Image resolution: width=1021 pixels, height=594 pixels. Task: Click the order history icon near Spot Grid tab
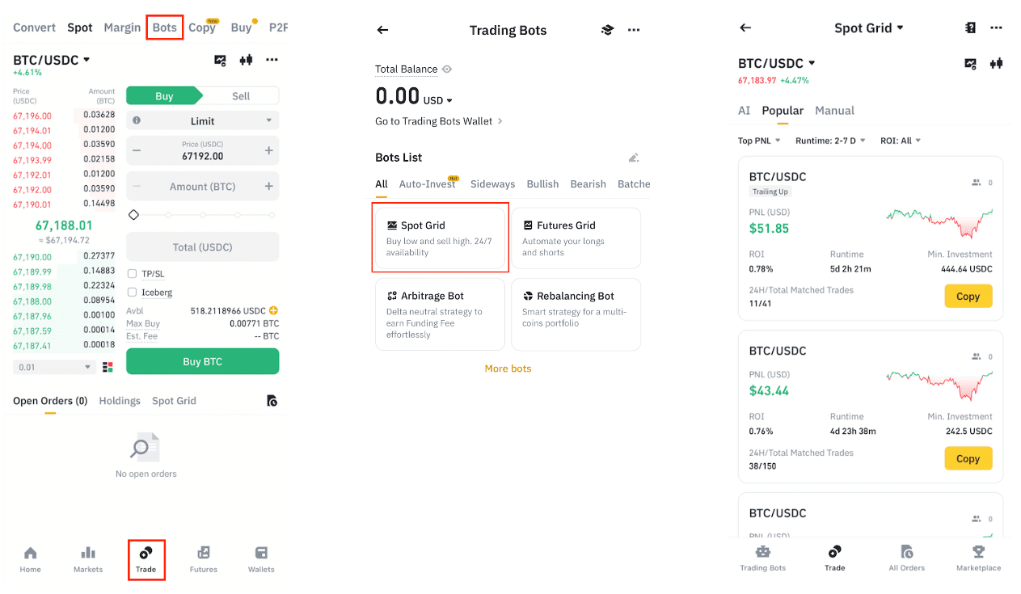(x=272, y=401)
